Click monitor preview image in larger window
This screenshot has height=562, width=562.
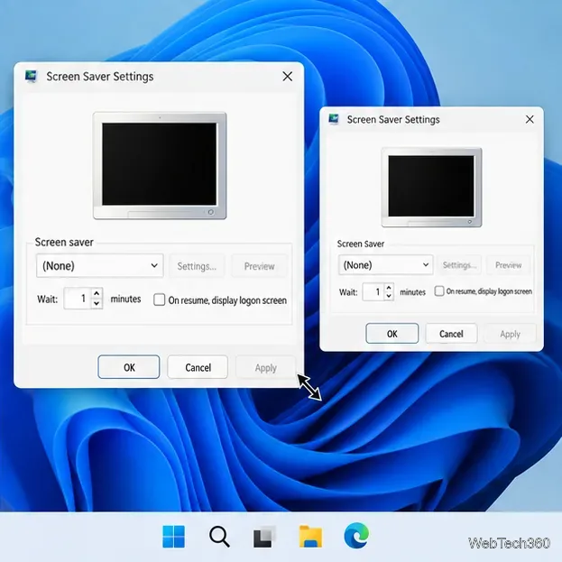pyautogui.click(x=160, y=166)
